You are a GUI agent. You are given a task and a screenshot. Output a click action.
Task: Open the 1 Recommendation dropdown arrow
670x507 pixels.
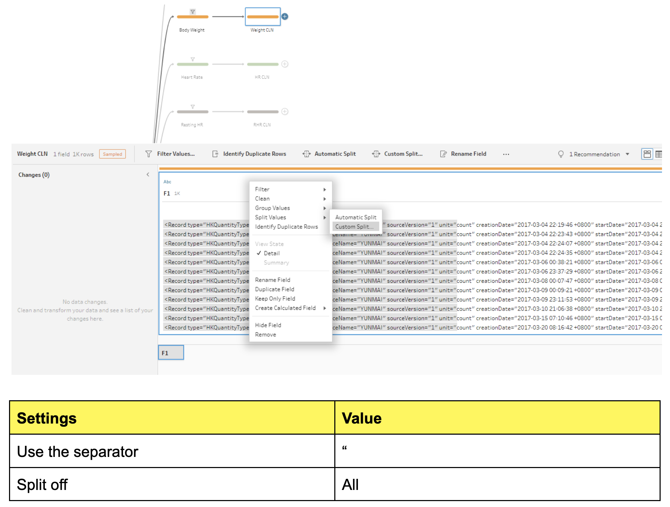[627, 154]
